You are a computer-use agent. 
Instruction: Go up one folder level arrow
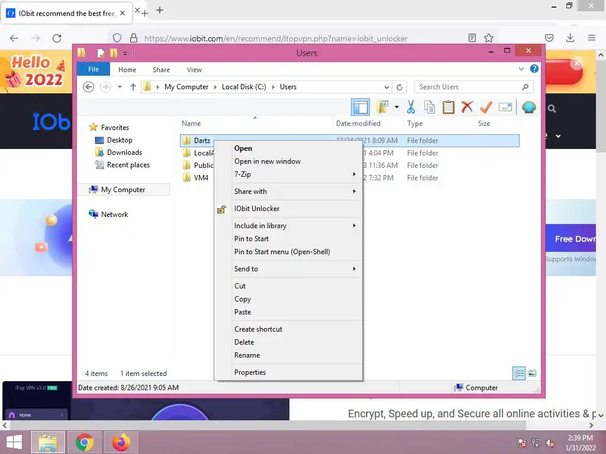(133, 87)
